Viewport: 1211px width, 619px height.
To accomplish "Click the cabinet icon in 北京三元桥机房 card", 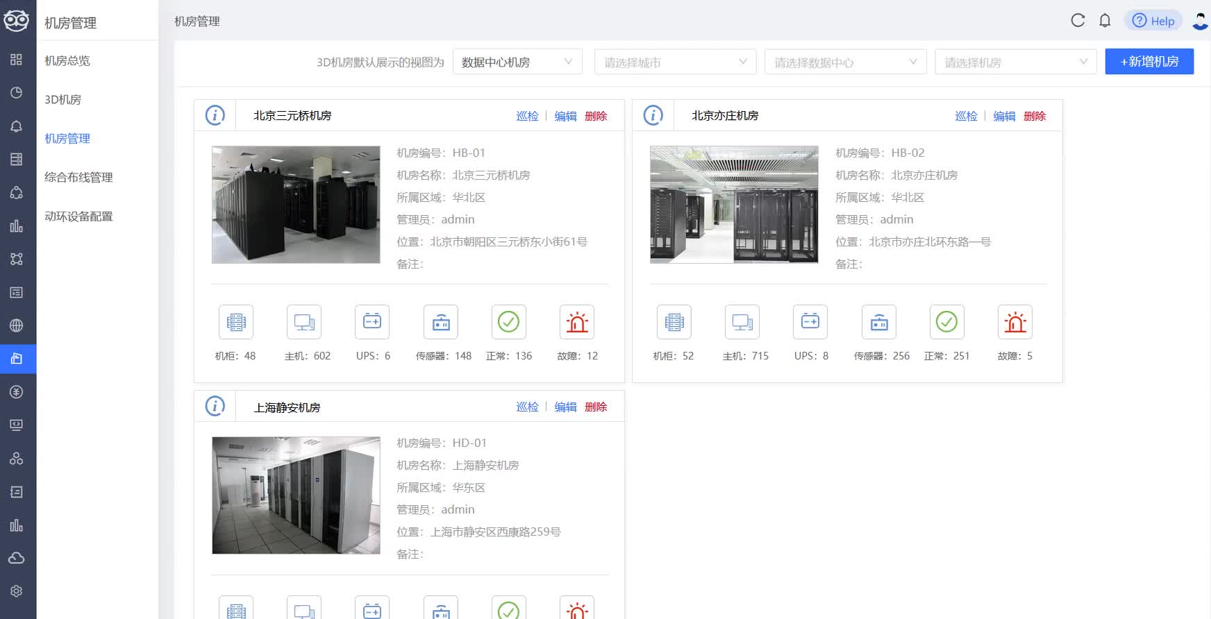I will click(x=236, y=322).
